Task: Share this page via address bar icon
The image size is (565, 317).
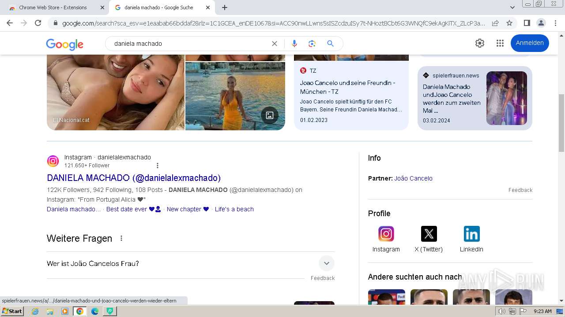Action: pos(495,23)
